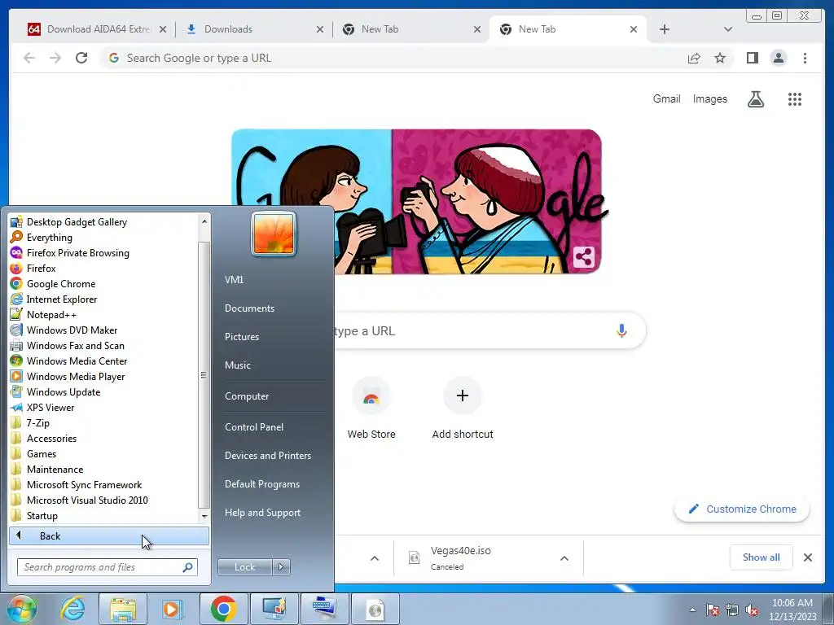Open the Web Store shortcut
834x625 pixels.
[x=371, y=409]
